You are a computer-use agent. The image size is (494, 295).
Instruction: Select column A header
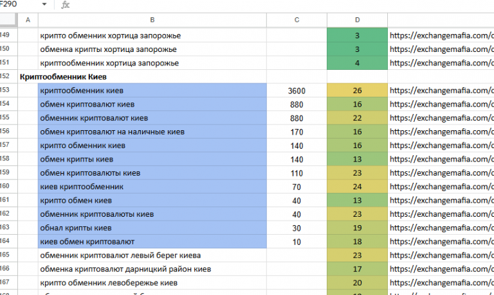pyautogui.click(x=28, y=20)
